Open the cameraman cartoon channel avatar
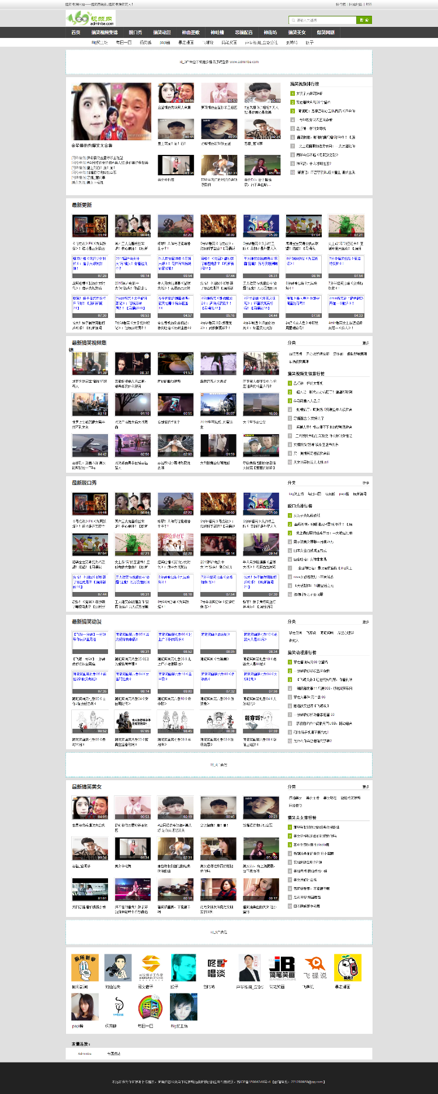 coord(118,968)
